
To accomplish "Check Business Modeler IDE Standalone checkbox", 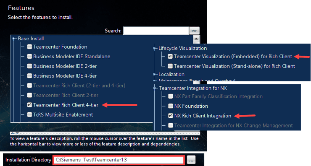I will point(29,57).
